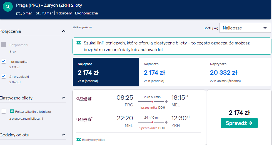Click the 994 wyników result count

tap(82, 27)
